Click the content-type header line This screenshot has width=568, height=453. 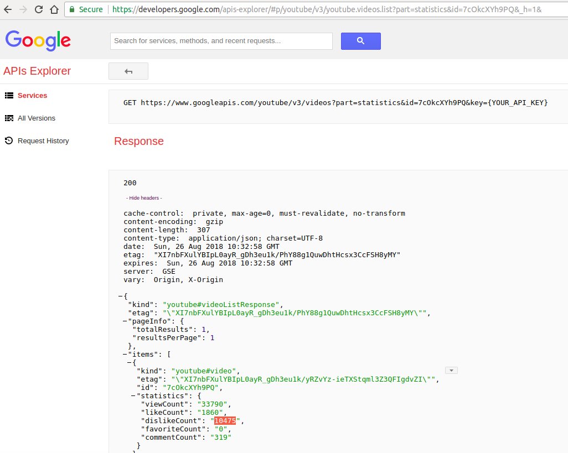point(223,238)
